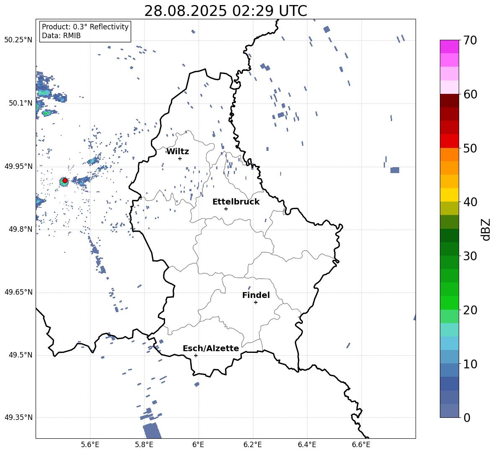Click the magenta top colorbar segment
The width and height of the screenshot is (496, 453).
(x=449, y=47)
